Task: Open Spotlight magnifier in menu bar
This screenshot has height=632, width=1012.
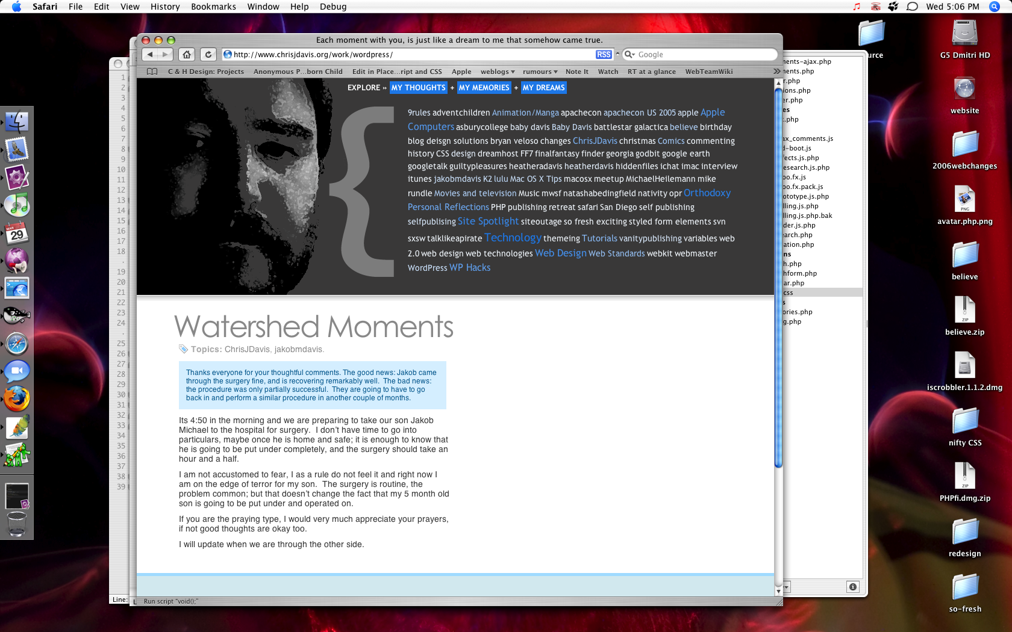Action: [x=995, y=7]
